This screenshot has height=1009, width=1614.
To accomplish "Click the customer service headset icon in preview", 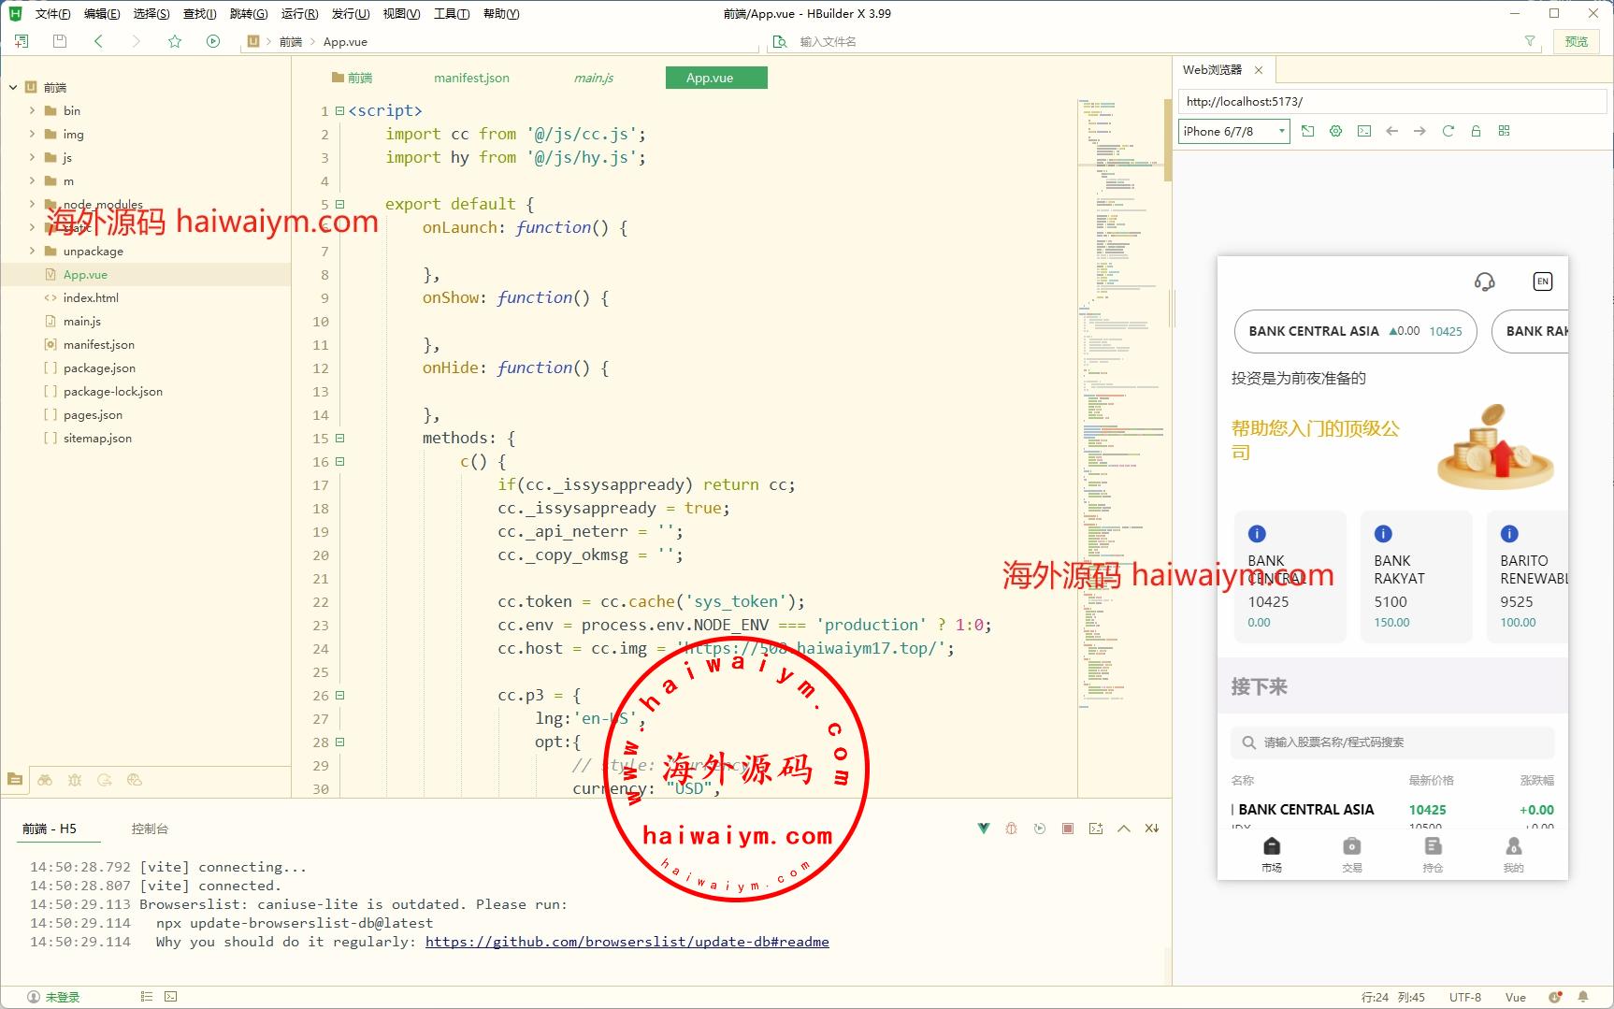I will click(x=1484, y=281).
